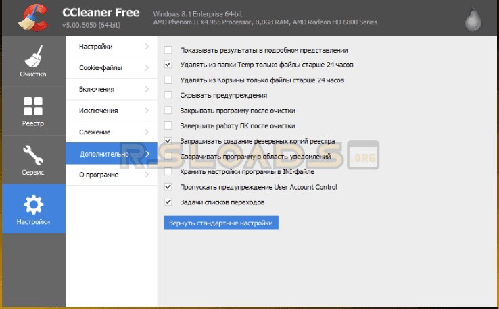499x309 pixels.
Task: Uncheck Удалять из папки Temp only older files
Action: pyautogui.click(x=168, y=65)
